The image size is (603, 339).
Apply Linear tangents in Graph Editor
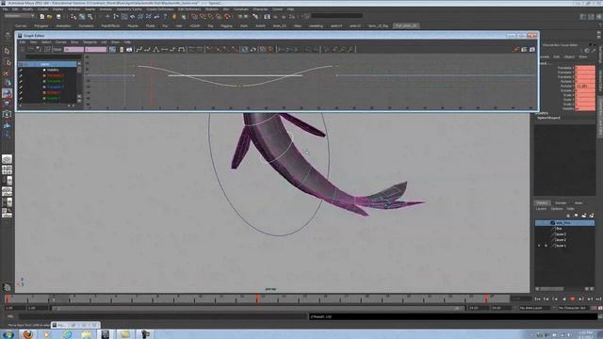155,49
